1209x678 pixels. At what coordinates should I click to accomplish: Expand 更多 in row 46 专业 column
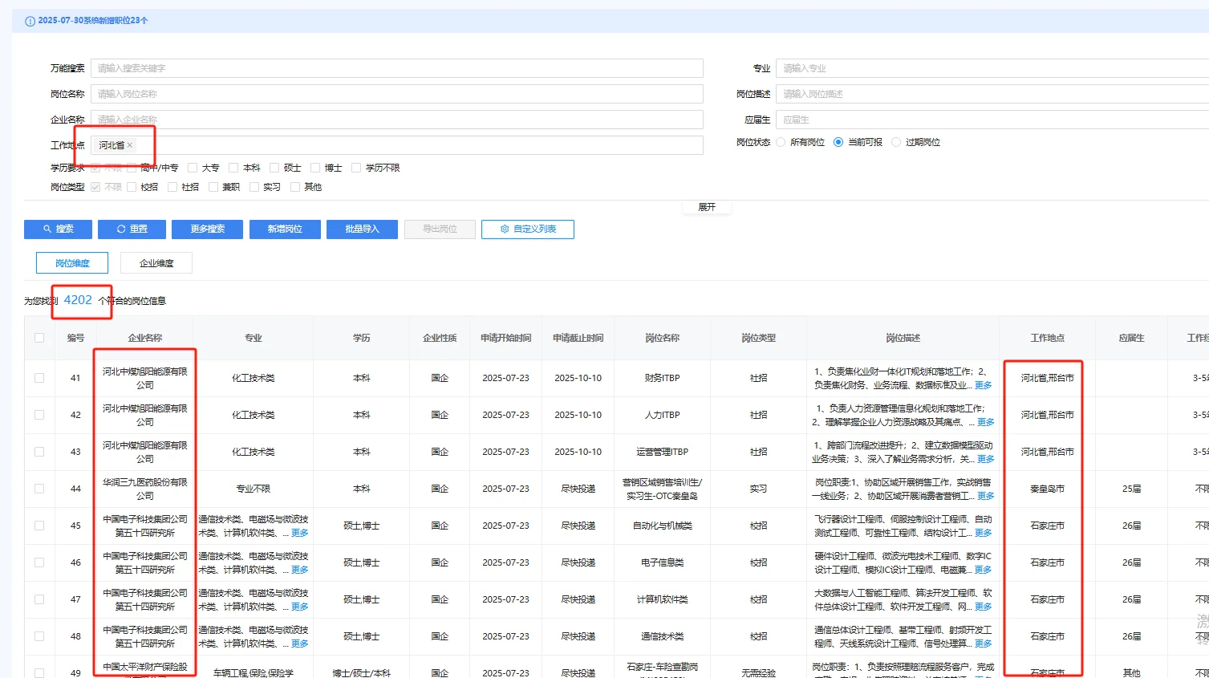click(x=299, y=570)
